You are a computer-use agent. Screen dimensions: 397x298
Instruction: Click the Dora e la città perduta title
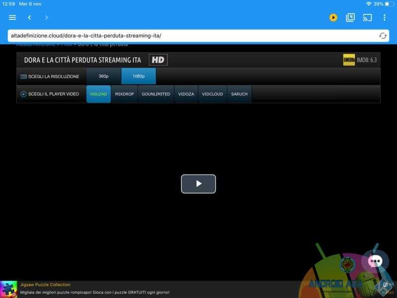pos(82,60)
